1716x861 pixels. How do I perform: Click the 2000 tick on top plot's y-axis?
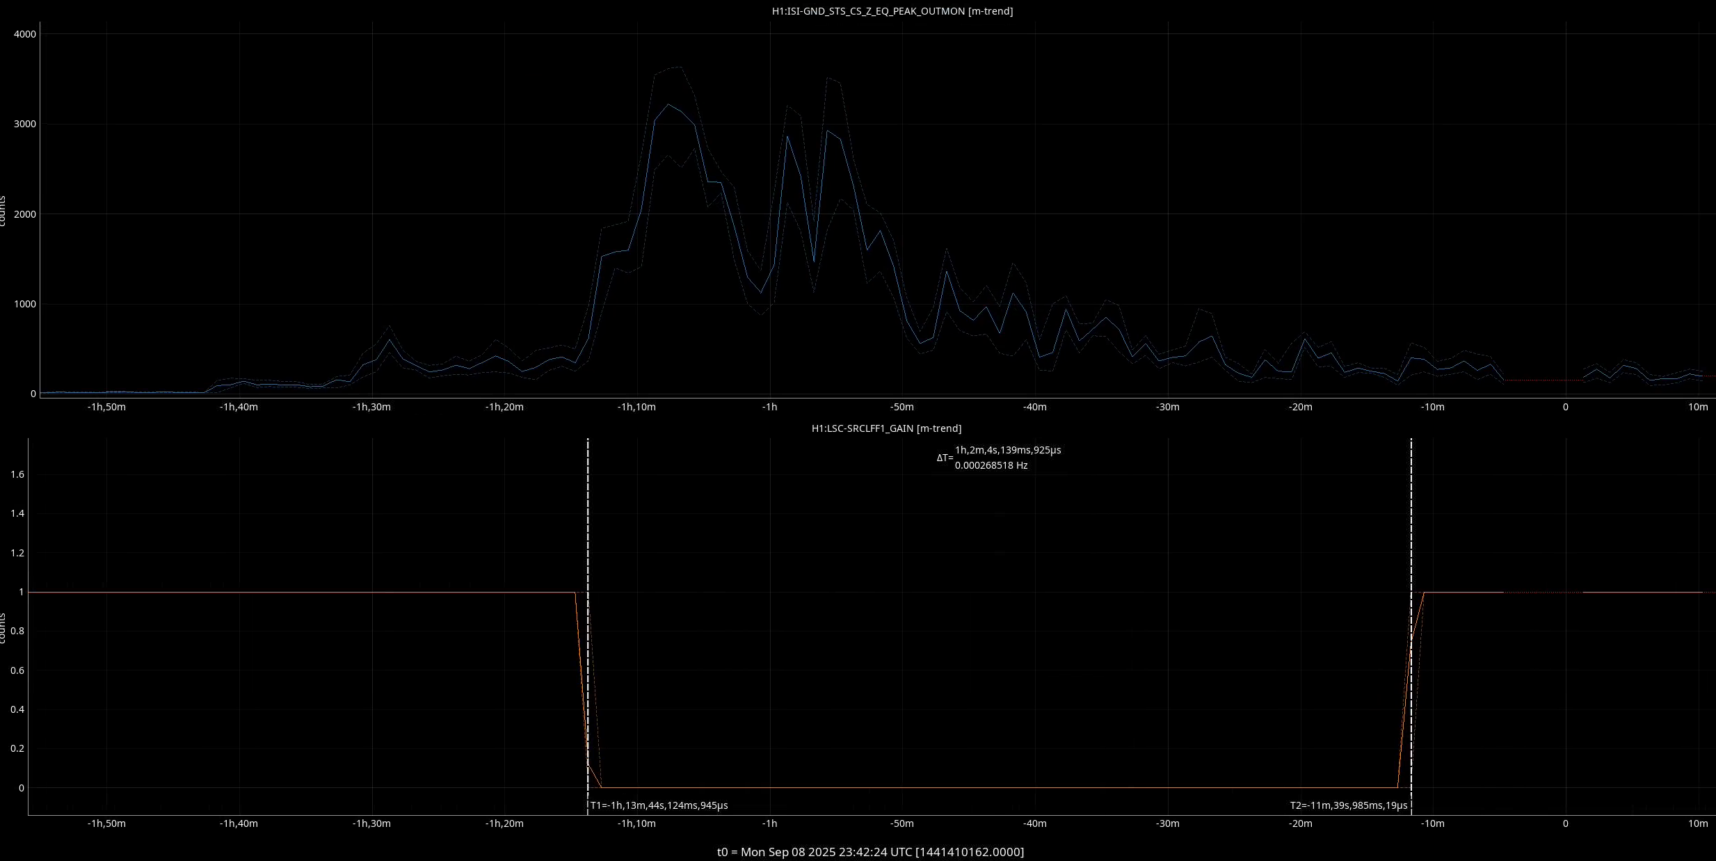point(25,214)
